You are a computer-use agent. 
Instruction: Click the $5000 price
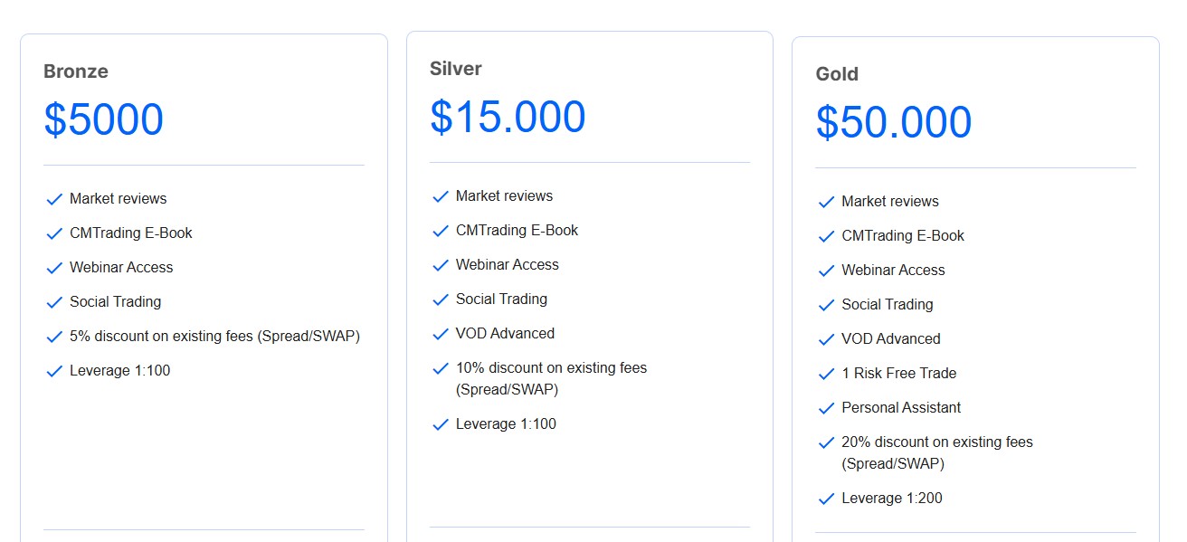tap(104, 119)
